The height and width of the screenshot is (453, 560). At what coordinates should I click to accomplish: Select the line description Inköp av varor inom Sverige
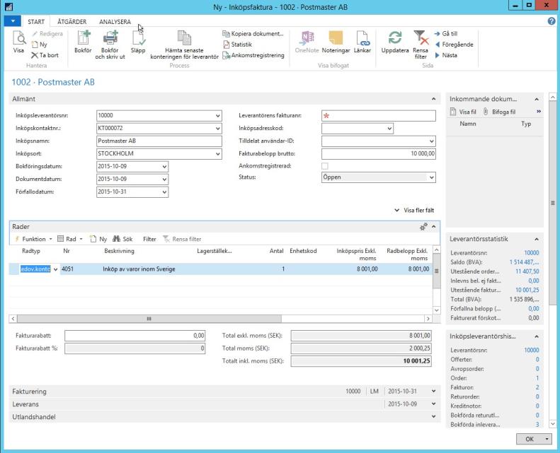[139, 269]
